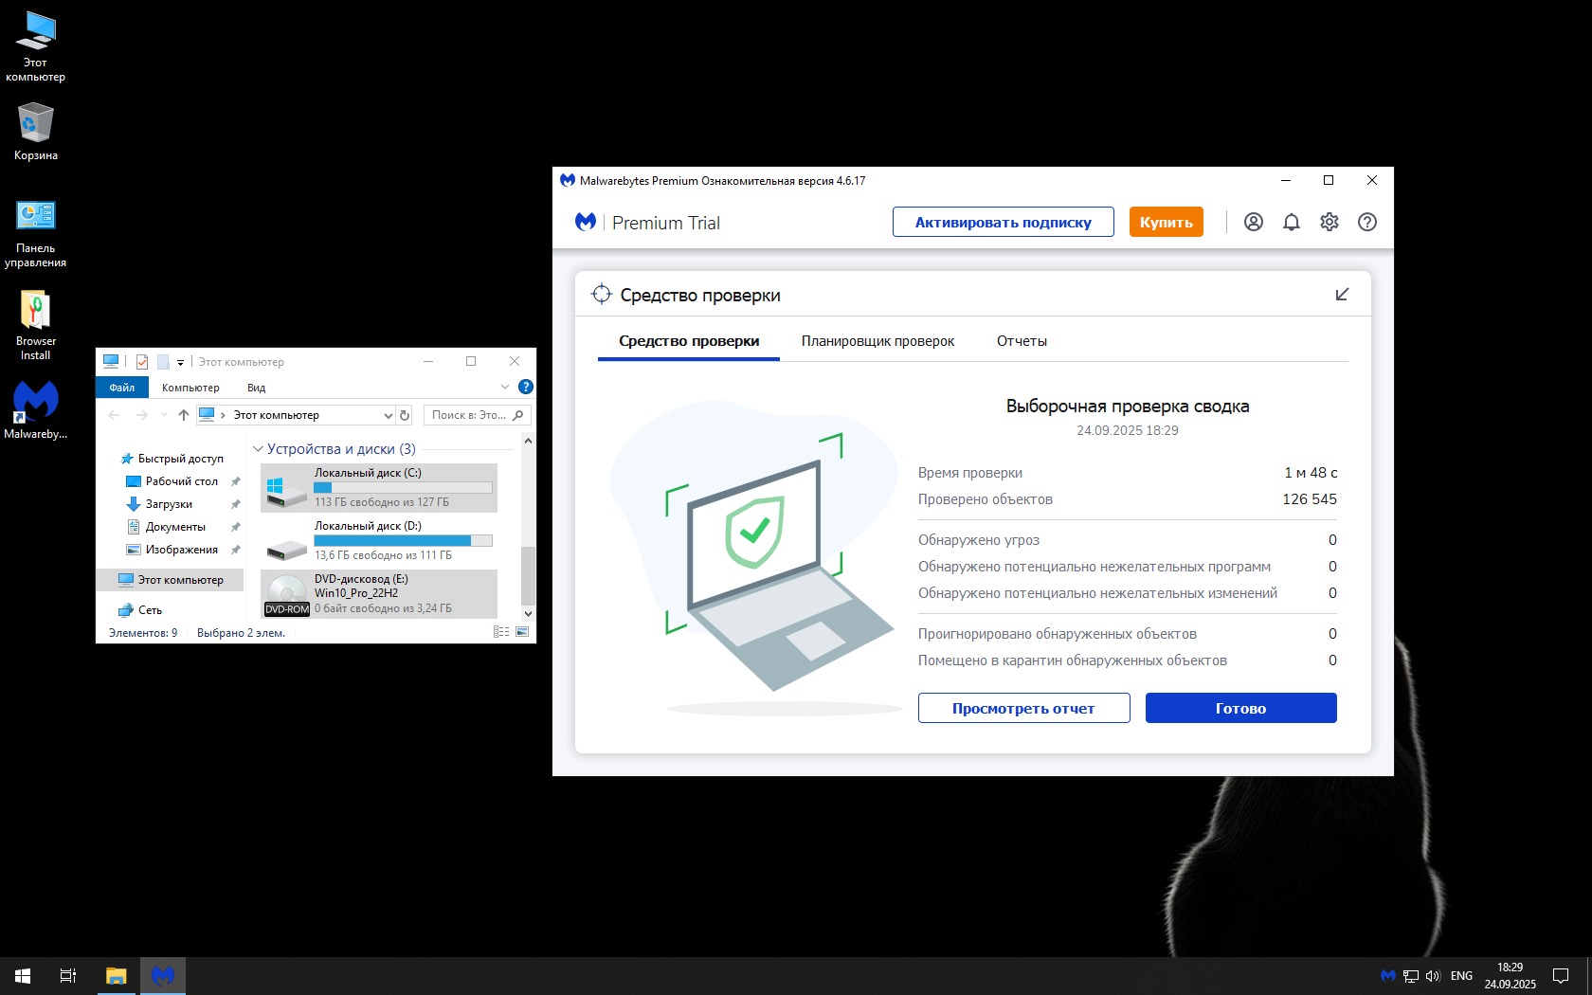The image size is (1592, 995).
Task: Open Изображения in the navigation pane
Action: [x=181, y=550]
